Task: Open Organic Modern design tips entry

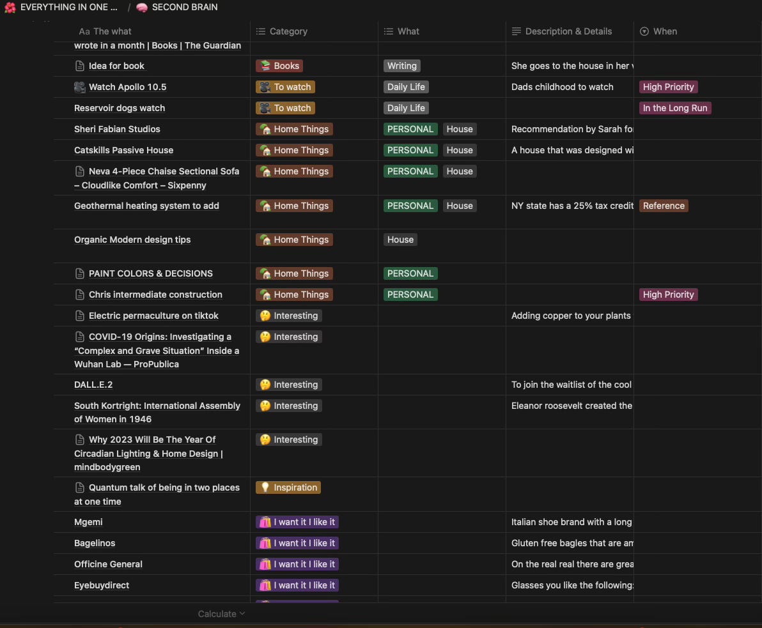Action: (x=132, y=240)
